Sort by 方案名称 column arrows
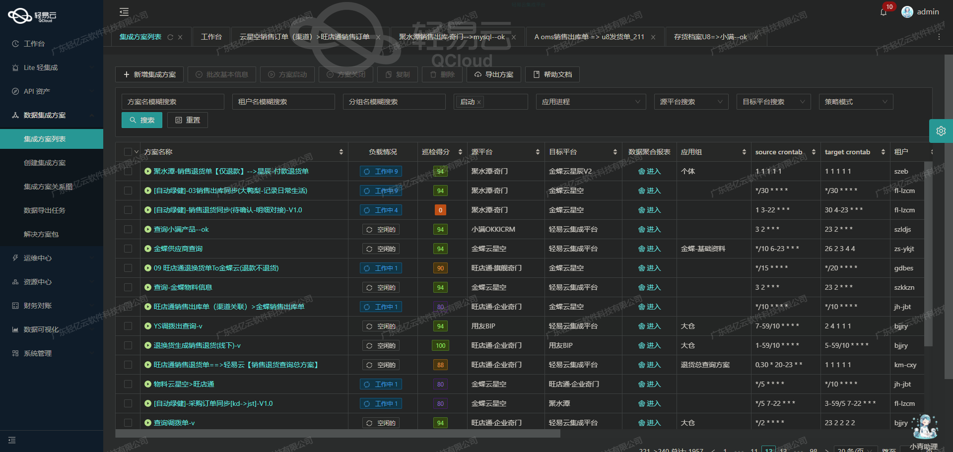Viewport: 953px width, 452px height. pos(341,152)
